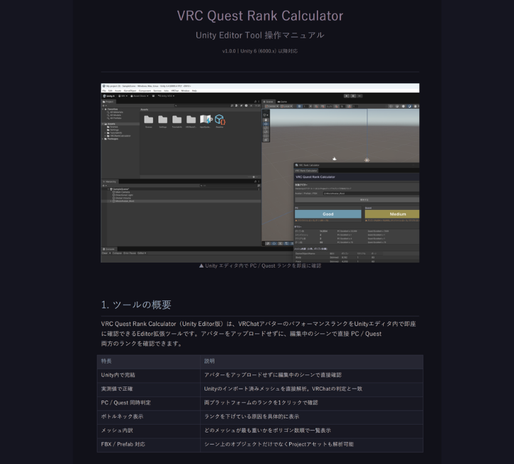The width and height of the screenshot is (514, 464).
Task: Open the TutorialInfo folder thumbnail in Assets
Action: [x=177, y=120]
